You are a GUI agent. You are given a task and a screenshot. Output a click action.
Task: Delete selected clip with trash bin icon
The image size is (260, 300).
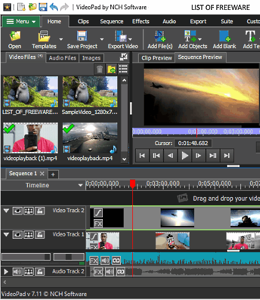tap(99, 69)
